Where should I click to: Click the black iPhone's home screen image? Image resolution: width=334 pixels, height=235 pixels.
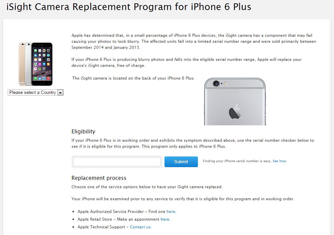pos(42,64)
